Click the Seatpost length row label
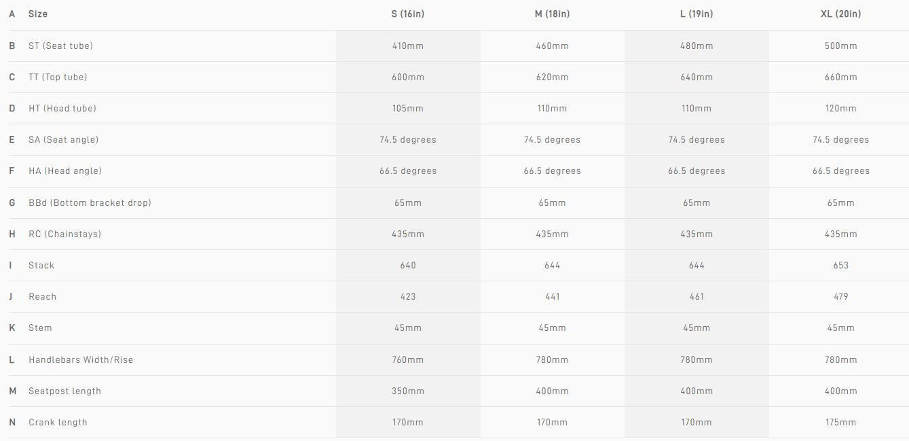 coord(64,391)
